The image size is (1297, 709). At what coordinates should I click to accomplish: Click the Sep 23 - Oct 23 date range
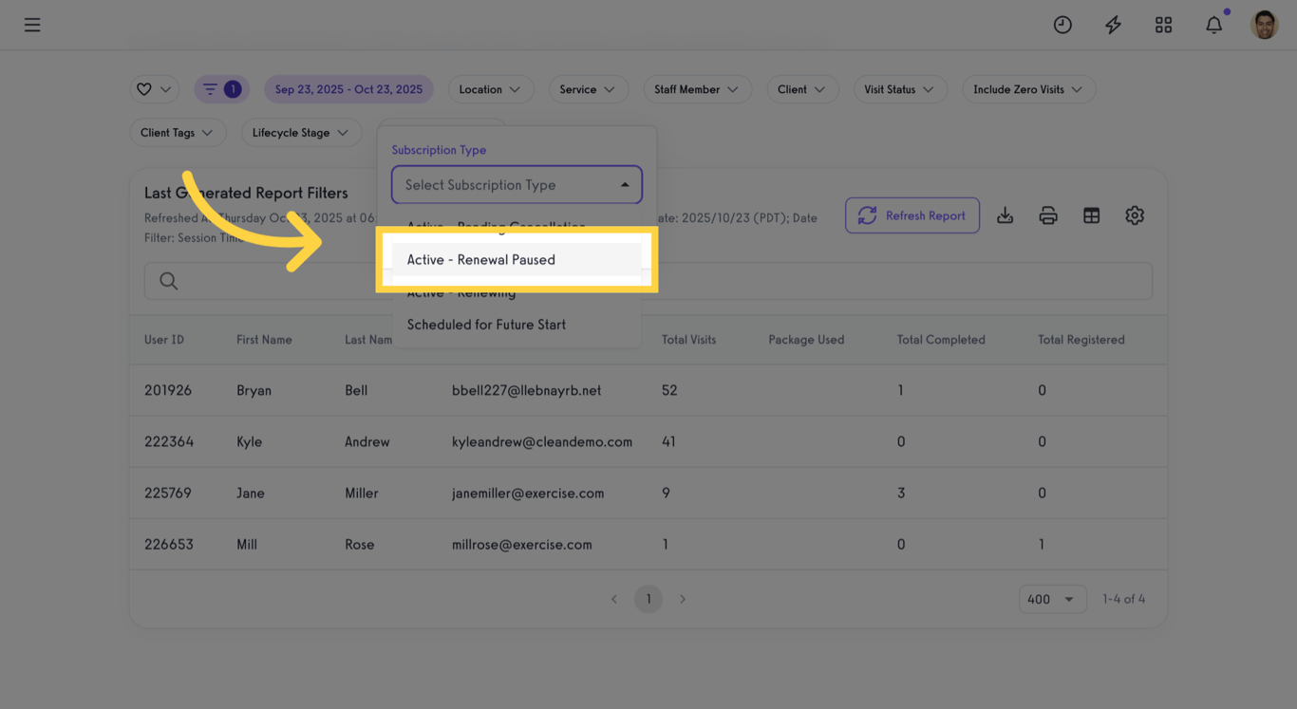click(x=348, y=88)
